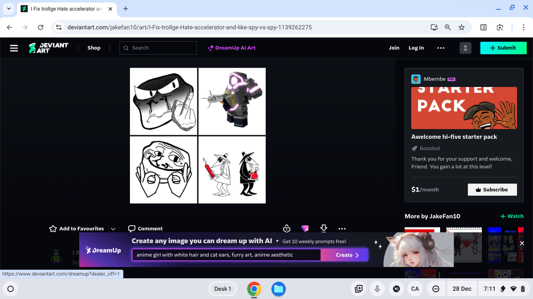The image size is (533, 299).
Task: Bookmark this page with the star icon
Action: click(461, 27)
